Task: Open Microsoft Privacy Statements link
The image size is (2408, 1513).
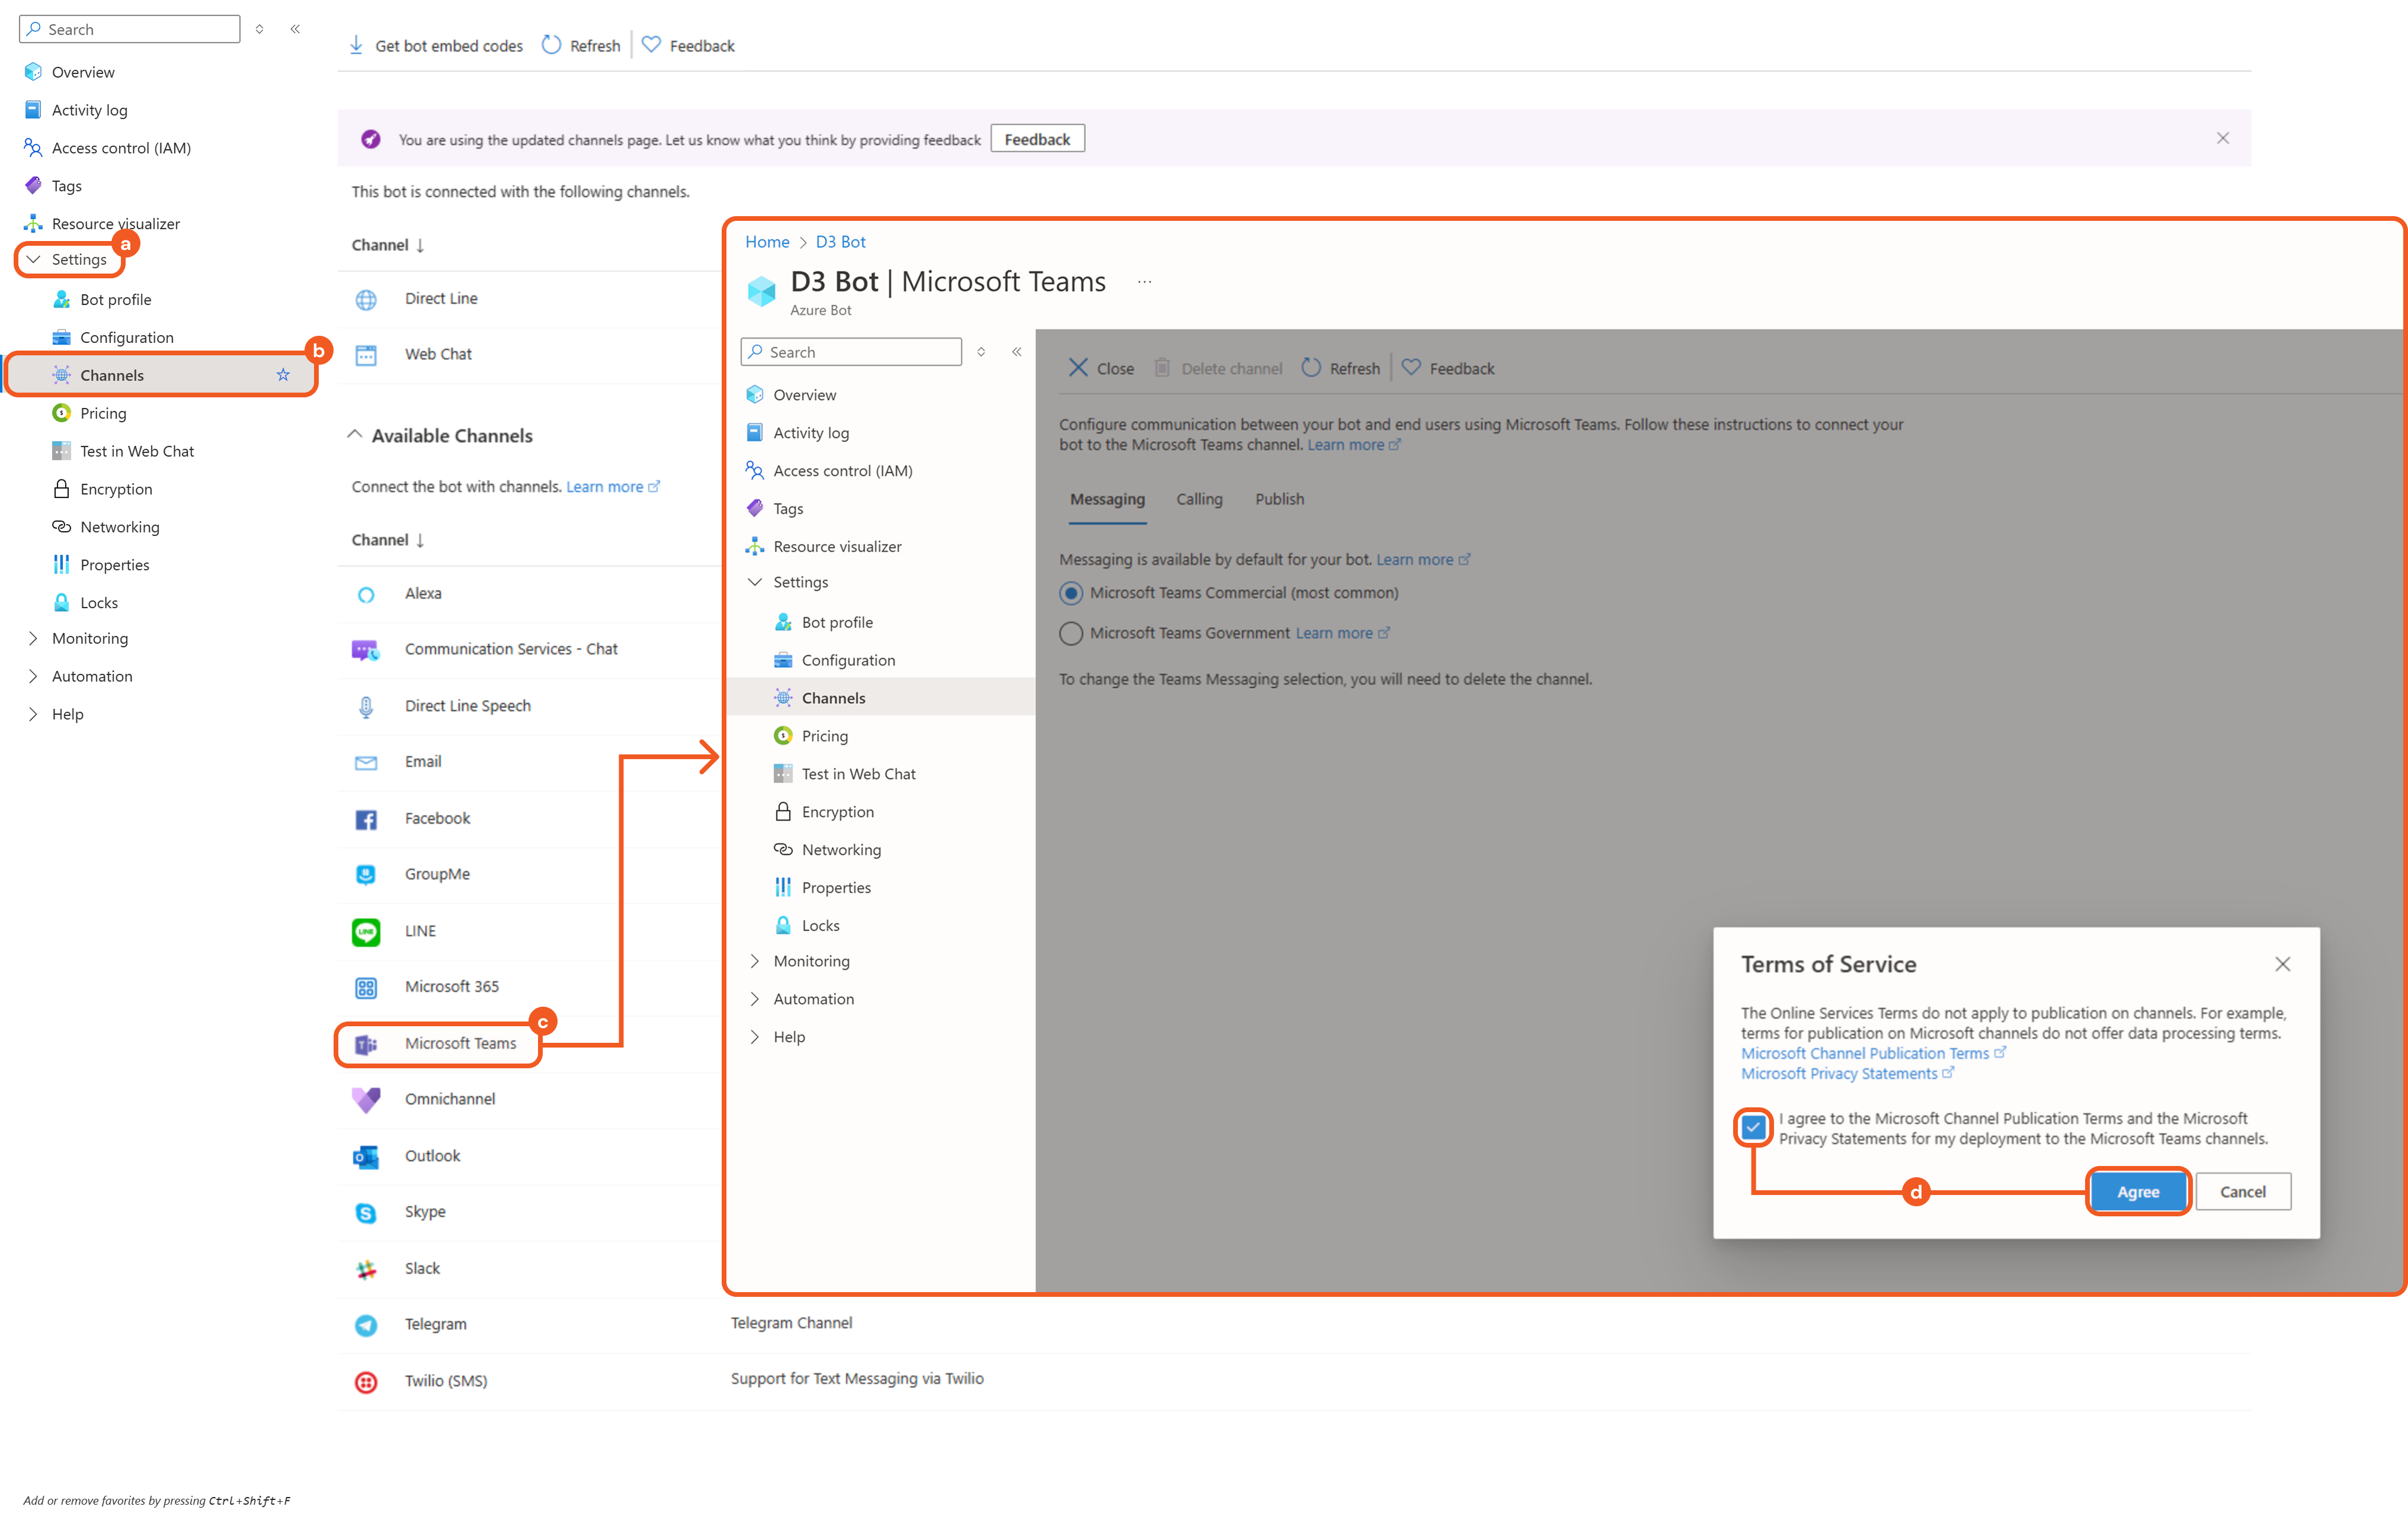Action: pyautogui.click(x=1839, y=1073)
